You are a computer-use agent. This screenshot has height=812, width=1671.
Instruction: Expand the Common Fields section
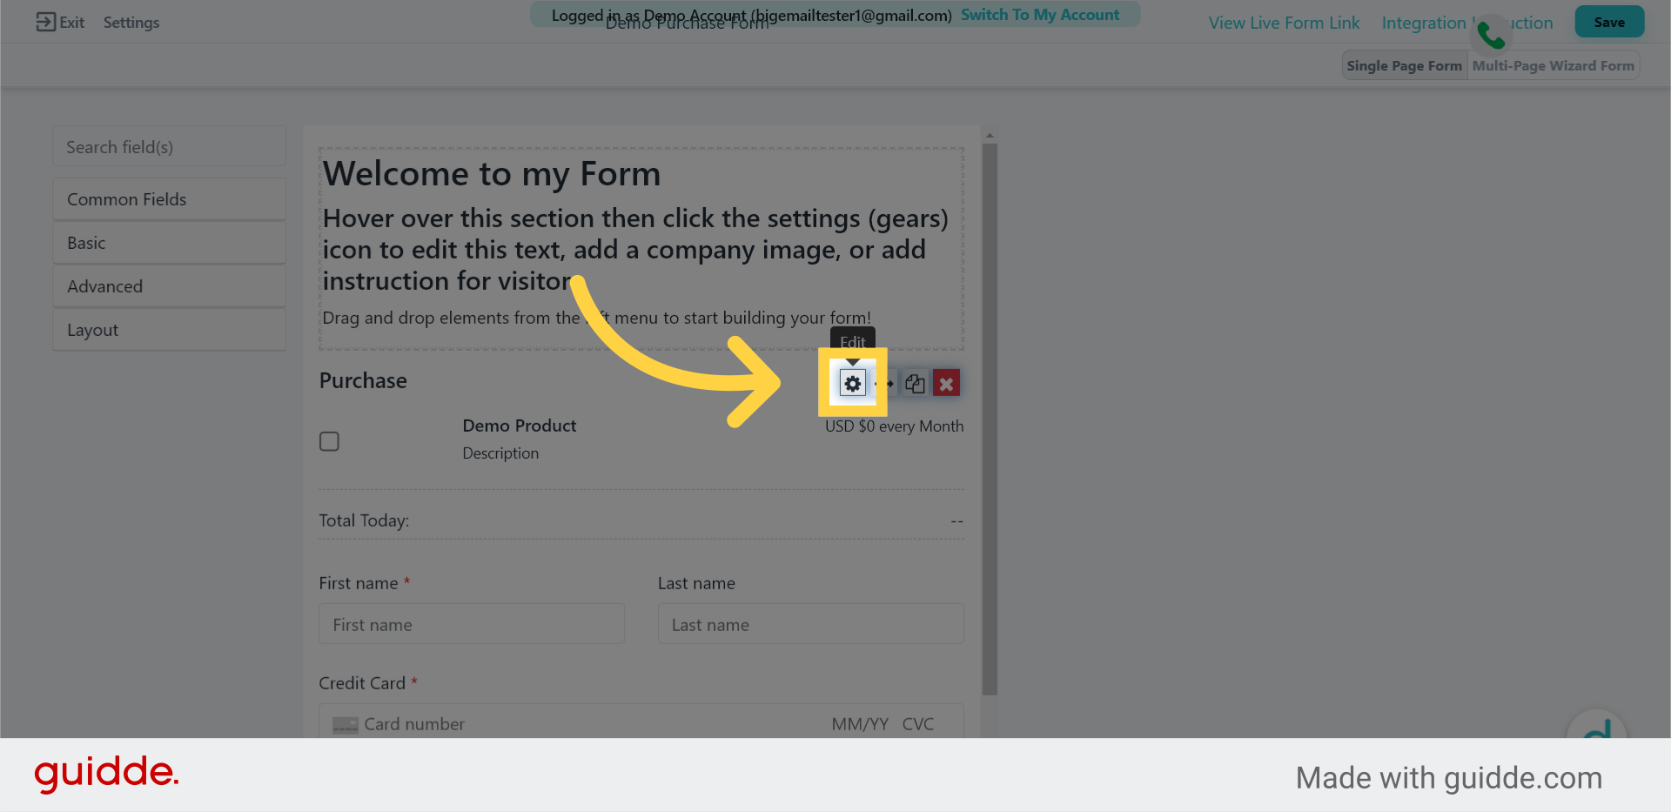coord(169,199)
